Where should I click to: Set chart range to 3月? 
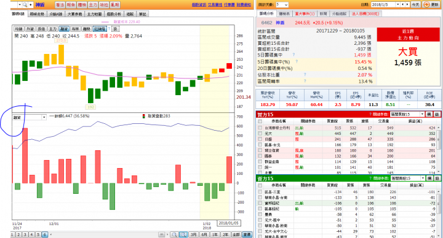click(194, 234)
